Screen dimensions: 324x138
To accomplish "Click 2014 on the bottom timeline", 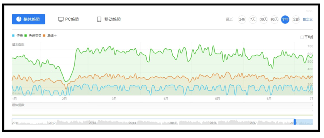I will (132, 123).
